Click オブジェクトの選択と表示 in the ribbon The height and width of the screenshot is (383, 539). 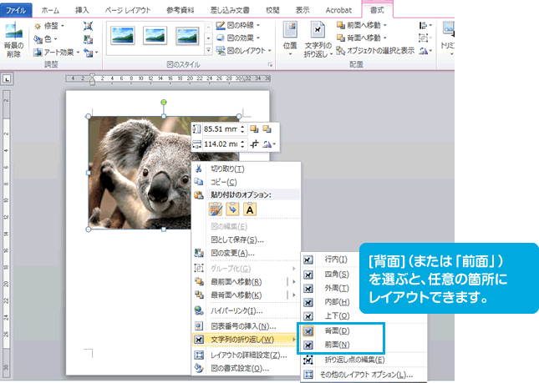[x=374, y=51]
